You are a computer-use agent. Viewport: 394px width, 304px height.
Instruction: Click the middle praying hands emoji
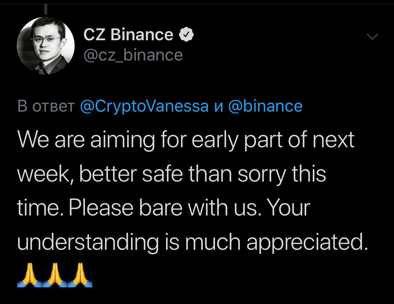[55, 275]
